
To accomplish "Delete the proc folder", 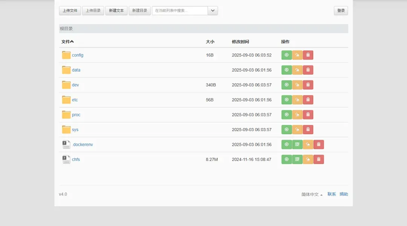I will 308,114.
